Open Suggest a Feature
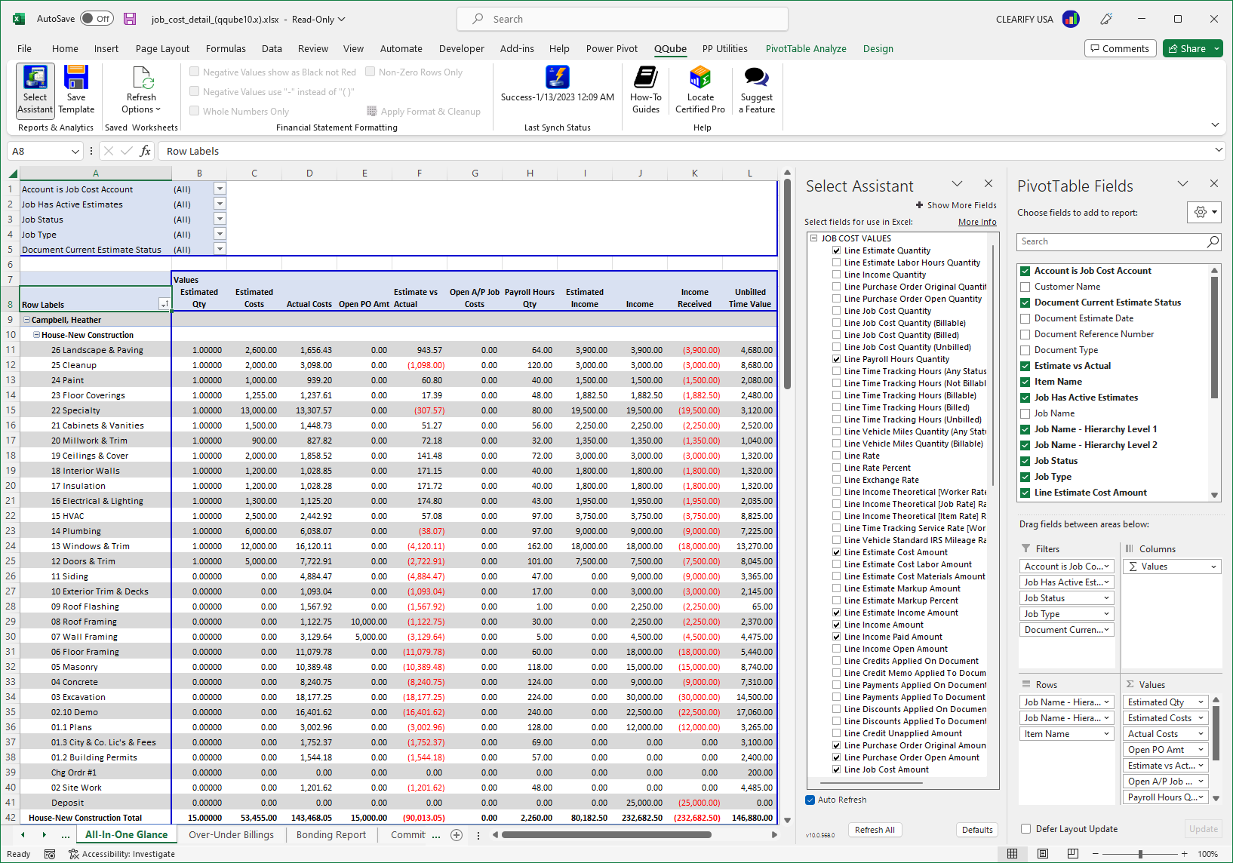This screenshot has height=863, width=1233. pos(756,89)
